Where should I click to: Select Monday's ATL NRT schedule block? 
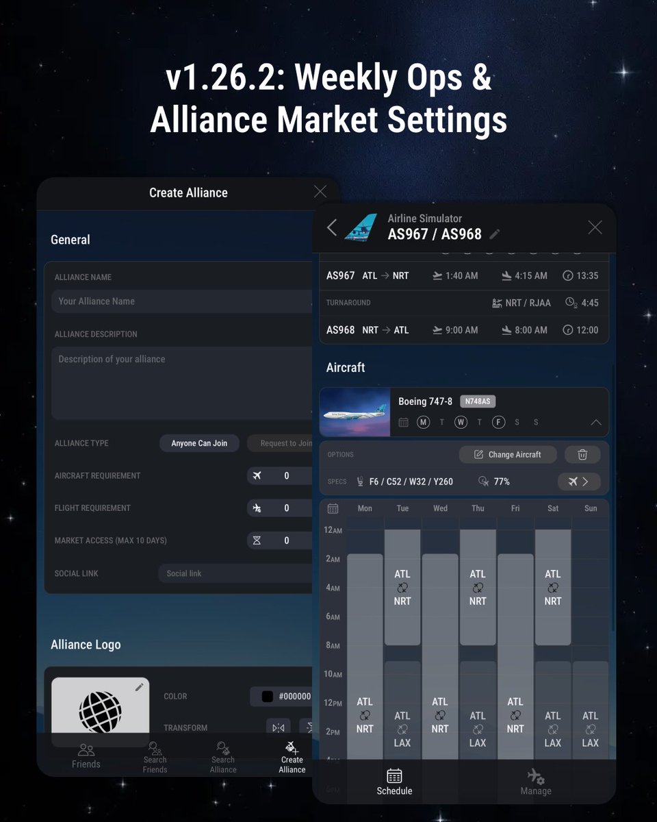365,658
